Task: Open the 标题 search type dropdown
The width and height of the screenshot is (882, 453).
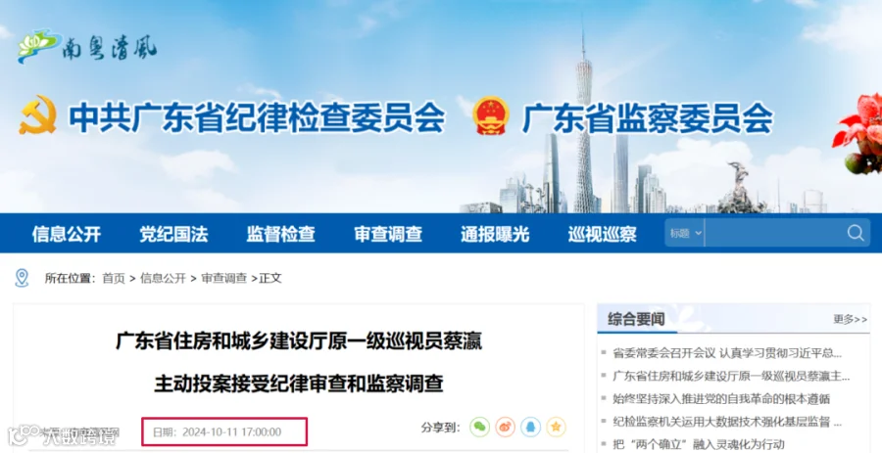Action: click(685, 233)
